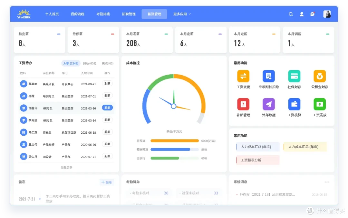Open 工资发放 function icon
This screenshot has width=348, height=218.
(320, 104)
